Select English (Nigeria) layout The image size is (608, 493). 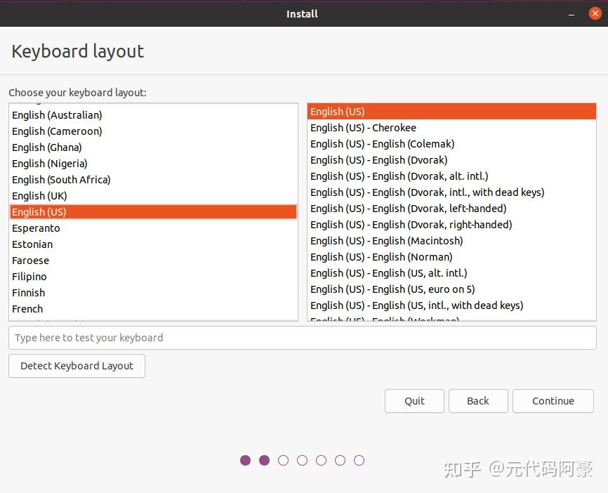pyautogui.click(x=49, y=163)
